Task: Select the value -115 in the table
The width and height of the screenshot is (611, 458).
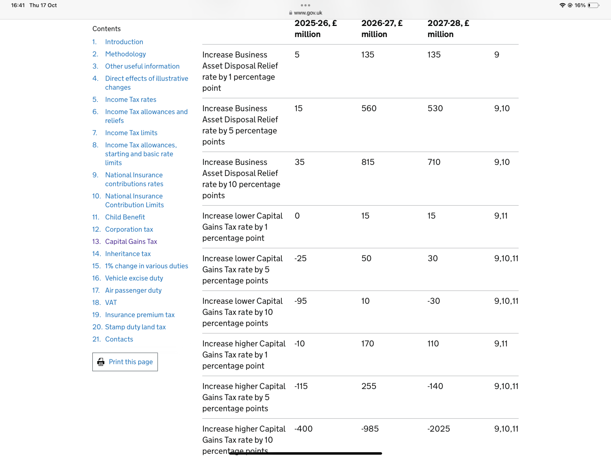Action: pyautogui.click(x=301, y=386)
